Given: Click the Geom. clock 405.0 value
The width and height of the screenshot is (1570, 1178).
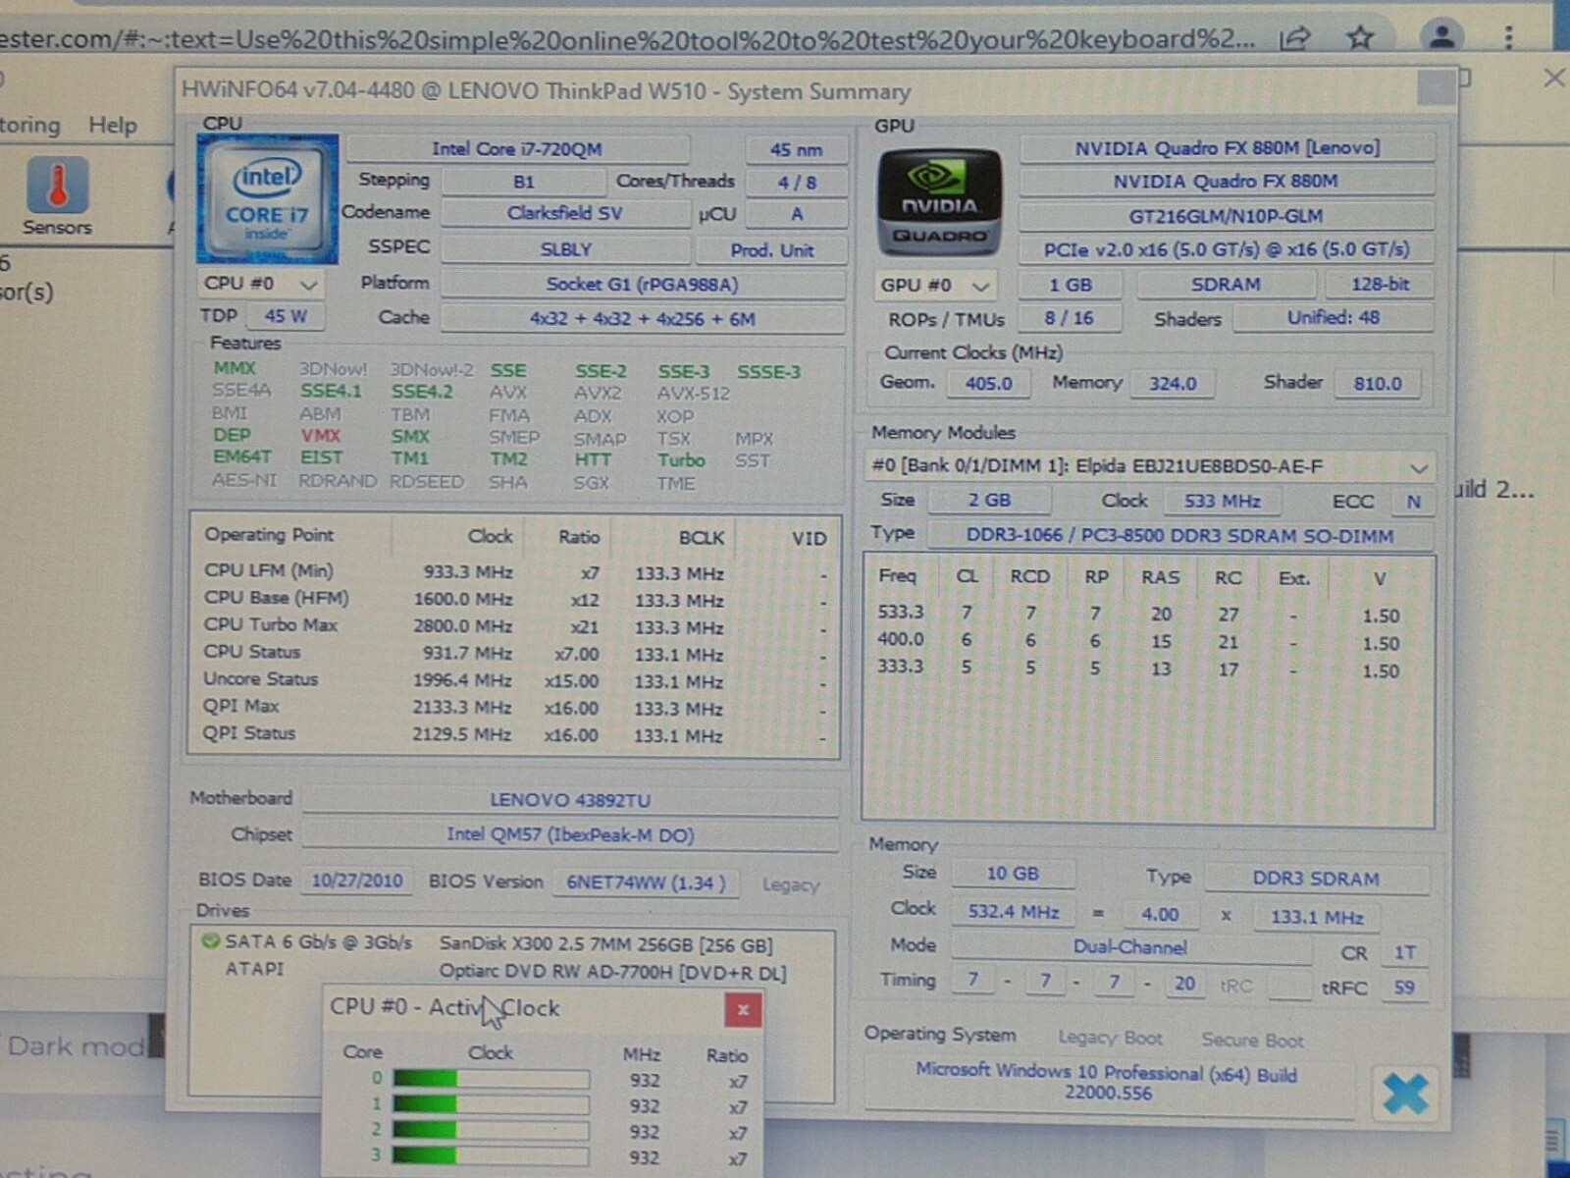Looking at the screenshot, I should pos(988,383).
